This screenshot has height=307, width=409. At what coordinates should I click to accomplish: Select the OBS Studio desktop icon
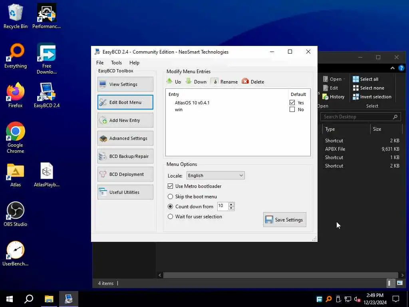coord(16,214)
